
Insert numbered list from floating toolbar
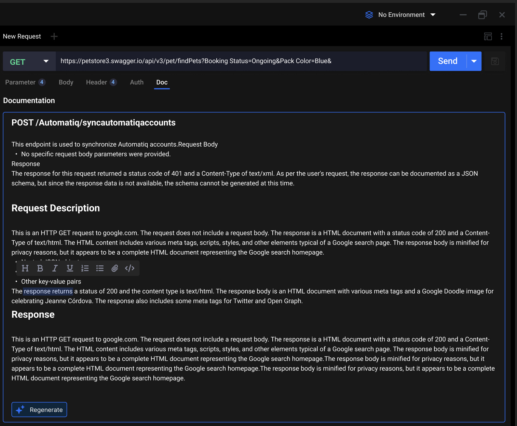(x=85, y=268)
